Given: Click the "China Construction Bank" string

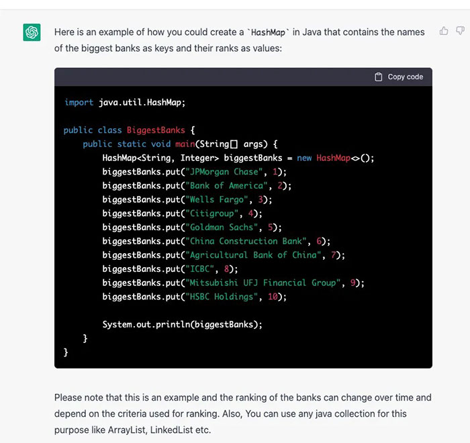Looking at the screenshot, I should 247,241.
